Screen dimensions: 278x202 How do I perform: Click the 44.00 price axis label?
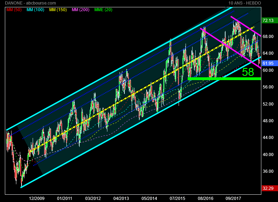coord(268,138)
